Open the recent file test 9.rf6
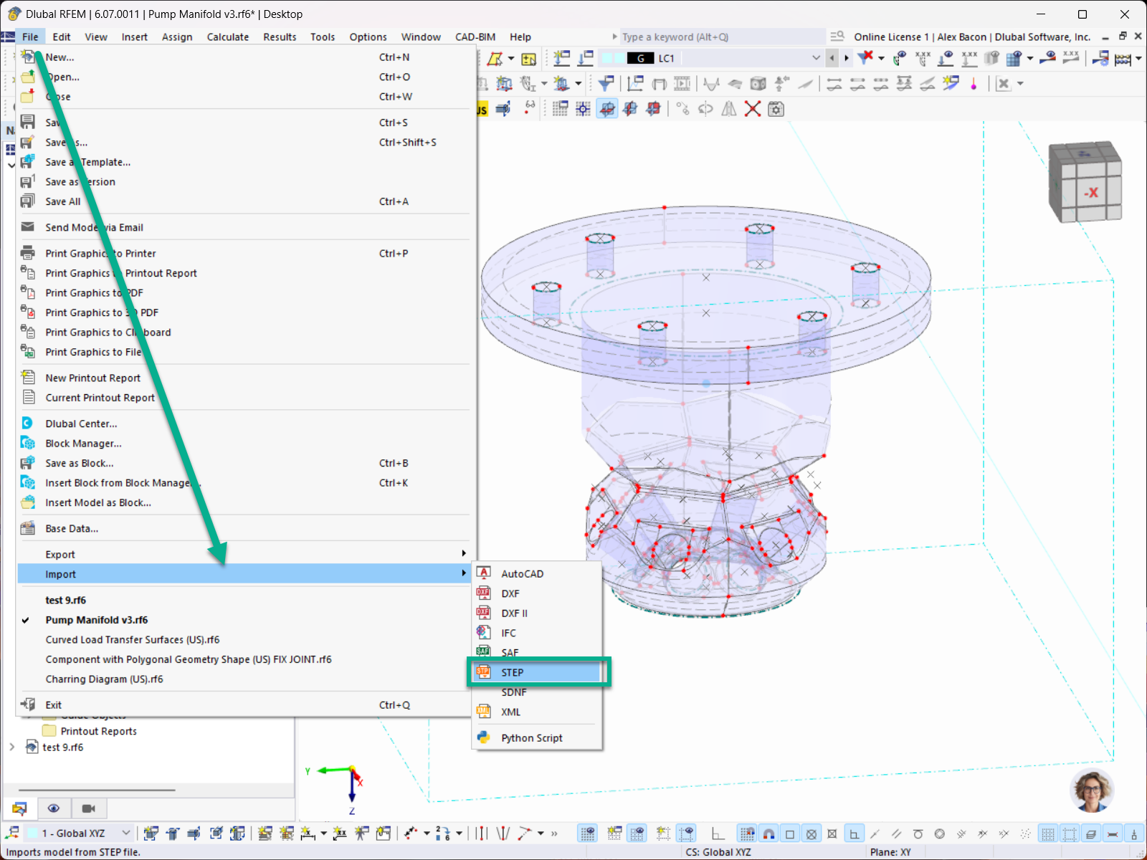The width and height of the screenshot is (1147, 860). (66, 600)
